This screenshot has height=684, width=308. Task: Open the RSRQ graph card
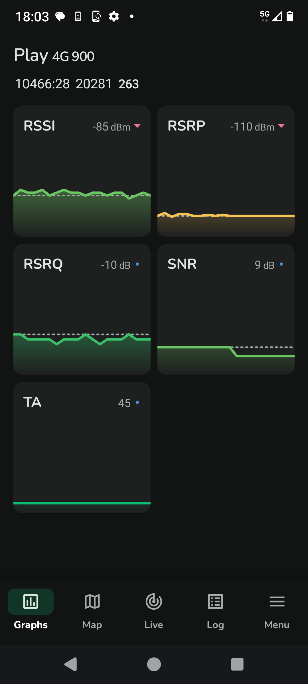tap(82, 309)
